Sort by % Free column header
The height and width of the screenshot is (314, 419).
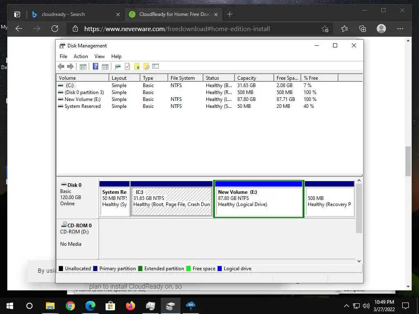coord(320,78)
